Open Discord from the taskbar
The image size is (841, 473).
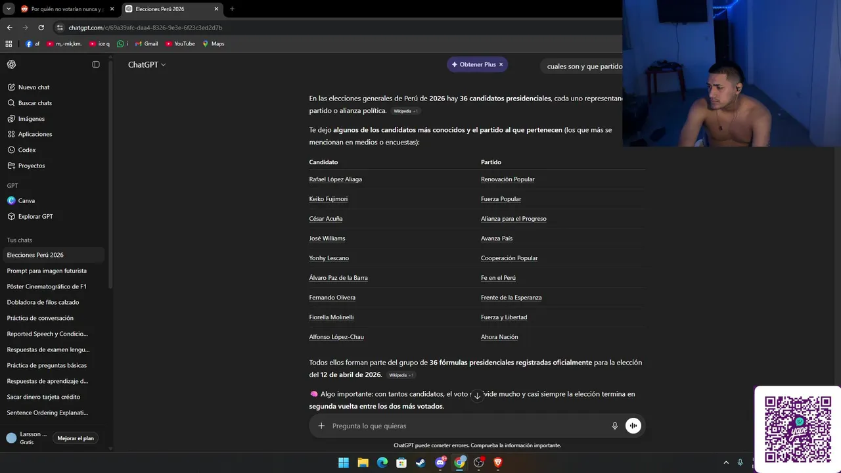point(440,462)
